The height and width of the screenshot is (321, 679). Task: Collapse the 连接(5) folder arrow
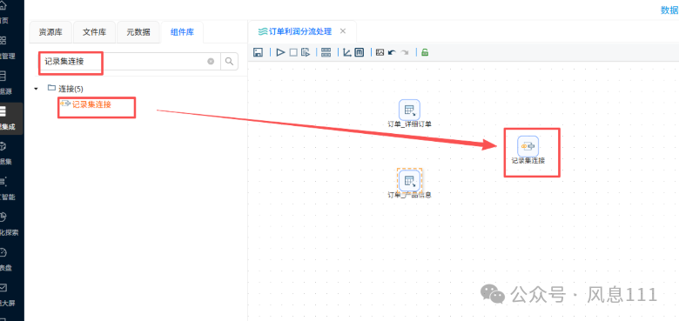(x=36, y=89)
